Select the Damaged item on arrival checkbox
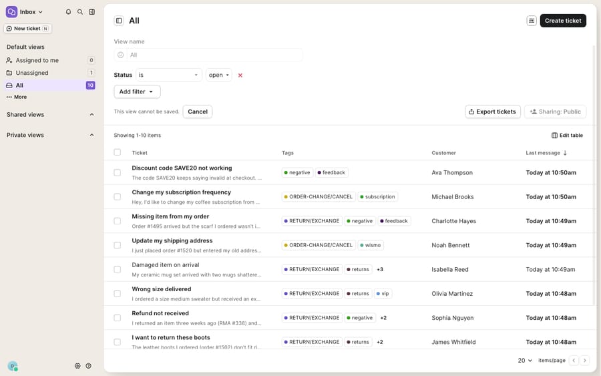 tap(118, 269)
